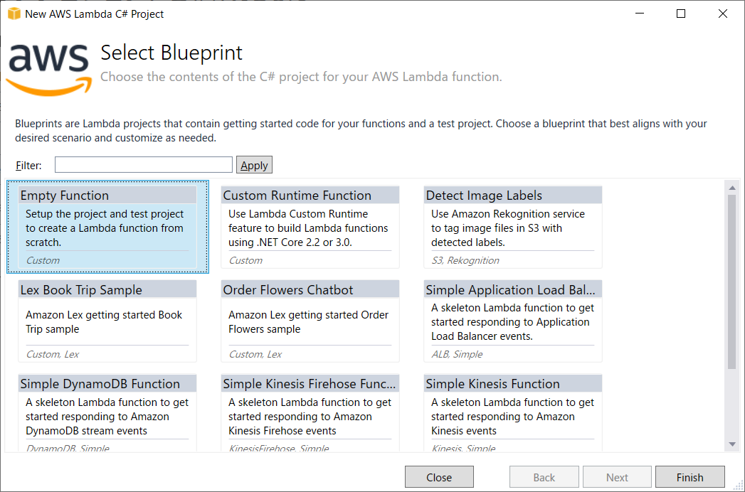Choose the Simple Application Load Balancer blueprint

pos(512,321)
